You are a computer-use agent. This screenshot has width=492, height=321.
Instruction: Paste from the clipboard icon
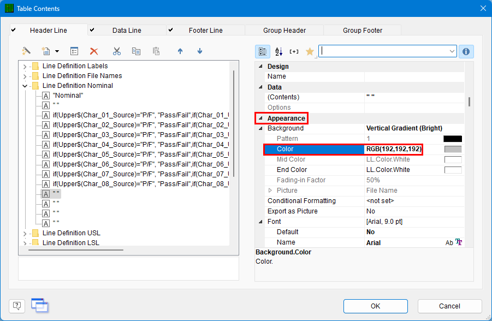156,51
